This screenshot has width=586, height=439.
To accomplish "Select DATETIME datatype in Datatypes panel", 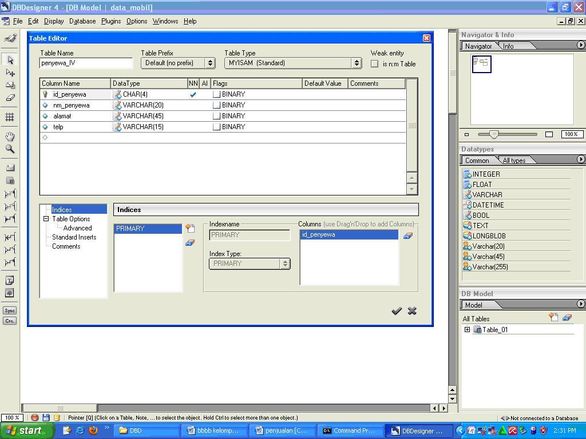I will click(488, 205).
